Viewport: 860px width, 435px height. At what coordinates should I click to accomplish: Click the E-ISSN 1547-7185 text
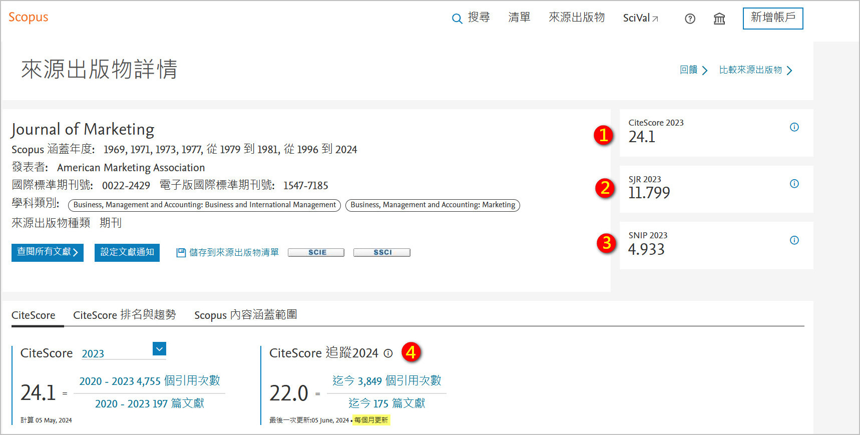(x=306, y=186)
